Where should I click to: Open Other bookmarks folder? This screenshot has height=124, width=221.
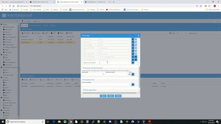(213, 10)
